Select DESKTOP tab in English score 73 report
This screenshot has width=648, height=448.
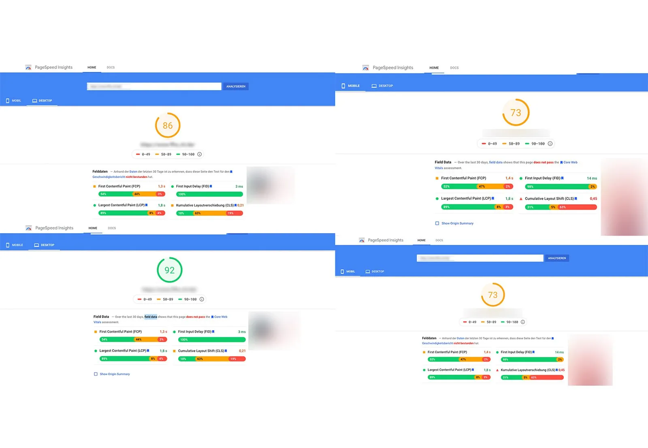tap(382, 86)
